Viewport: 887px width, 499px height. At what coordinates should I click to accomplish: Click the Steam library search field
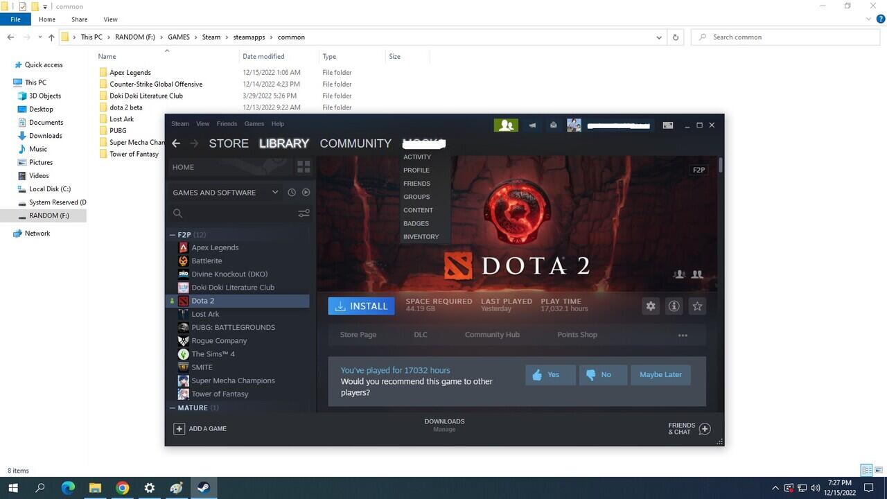click(233, 213)
